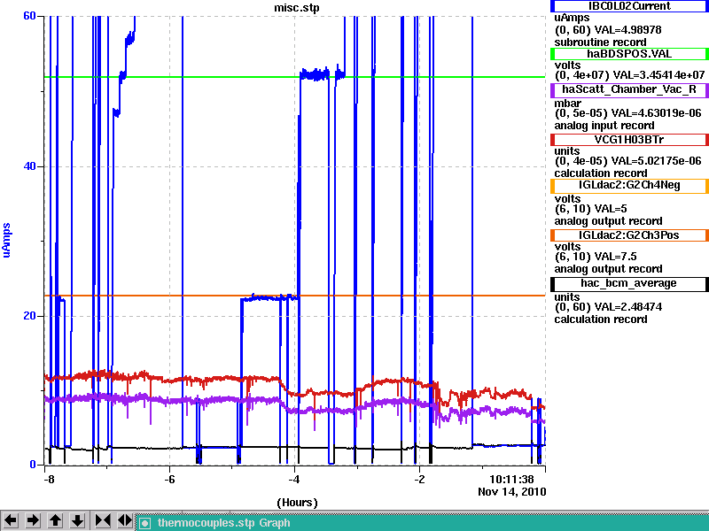This screenshot has height=531, width=709.
Task: Pan the graph left with left arrow
Action: 11,520
